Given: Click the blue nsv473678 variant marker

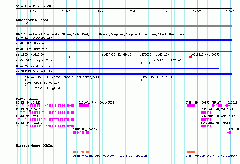Looking at the screenshot, I should [x=137, y=57].
